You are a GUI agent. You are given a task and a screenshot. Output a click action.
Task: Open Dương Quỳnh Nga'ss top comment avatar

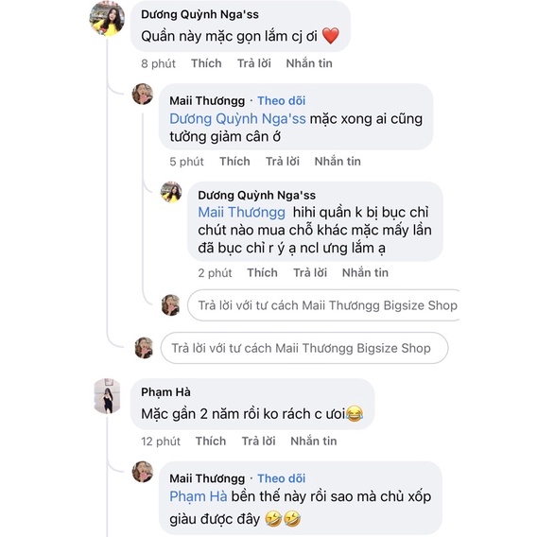107,19
